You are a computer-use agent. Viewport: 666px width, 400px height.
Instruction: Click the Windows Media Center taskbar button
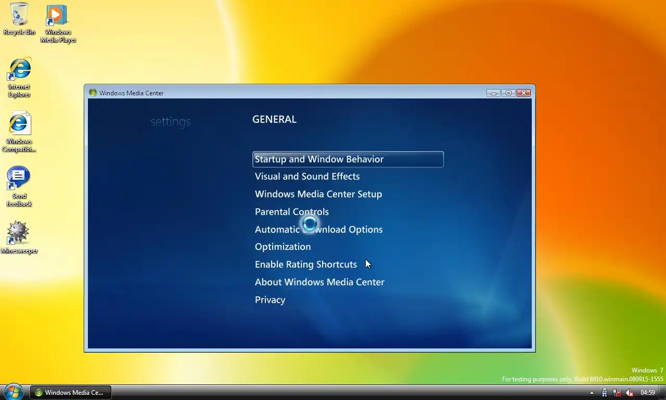70,393
